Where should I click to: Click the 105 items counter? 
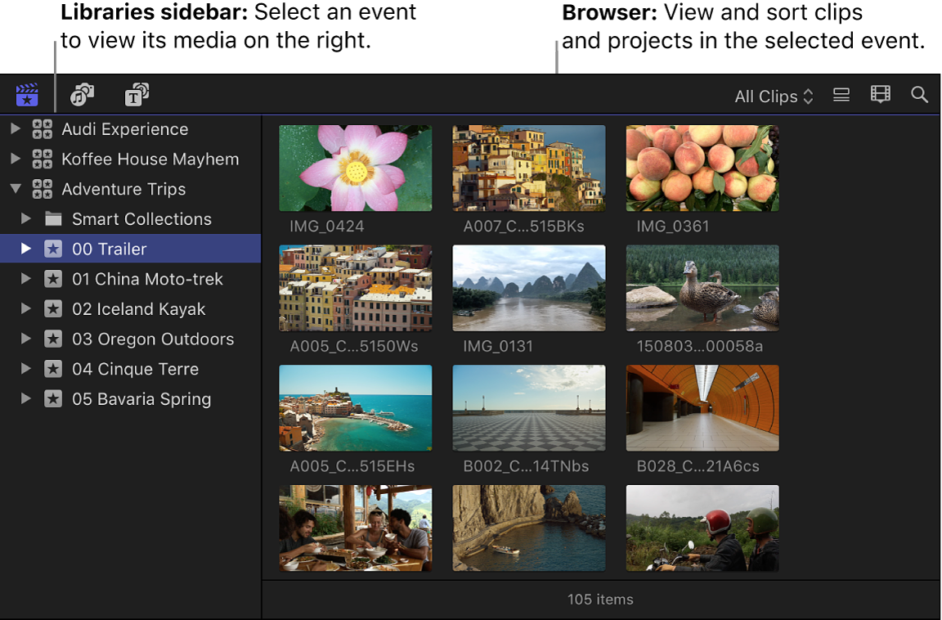click(x=601, y=599)
